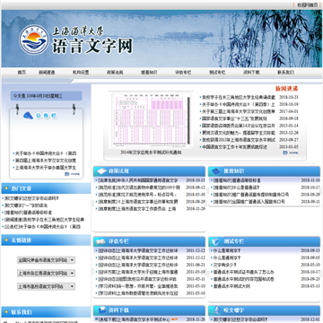Open news item dated 2017-04-01
The image size is (323, 323).
(x=239, y=111)
